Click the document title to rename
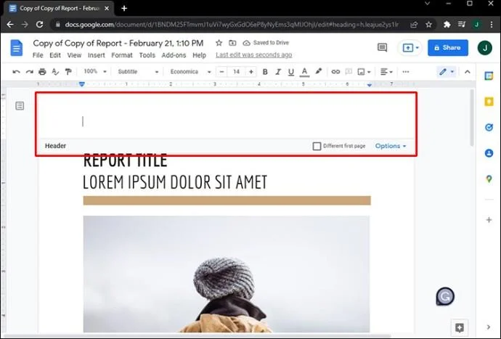Viewport: 501px width, 339px height. click(118, 43)
